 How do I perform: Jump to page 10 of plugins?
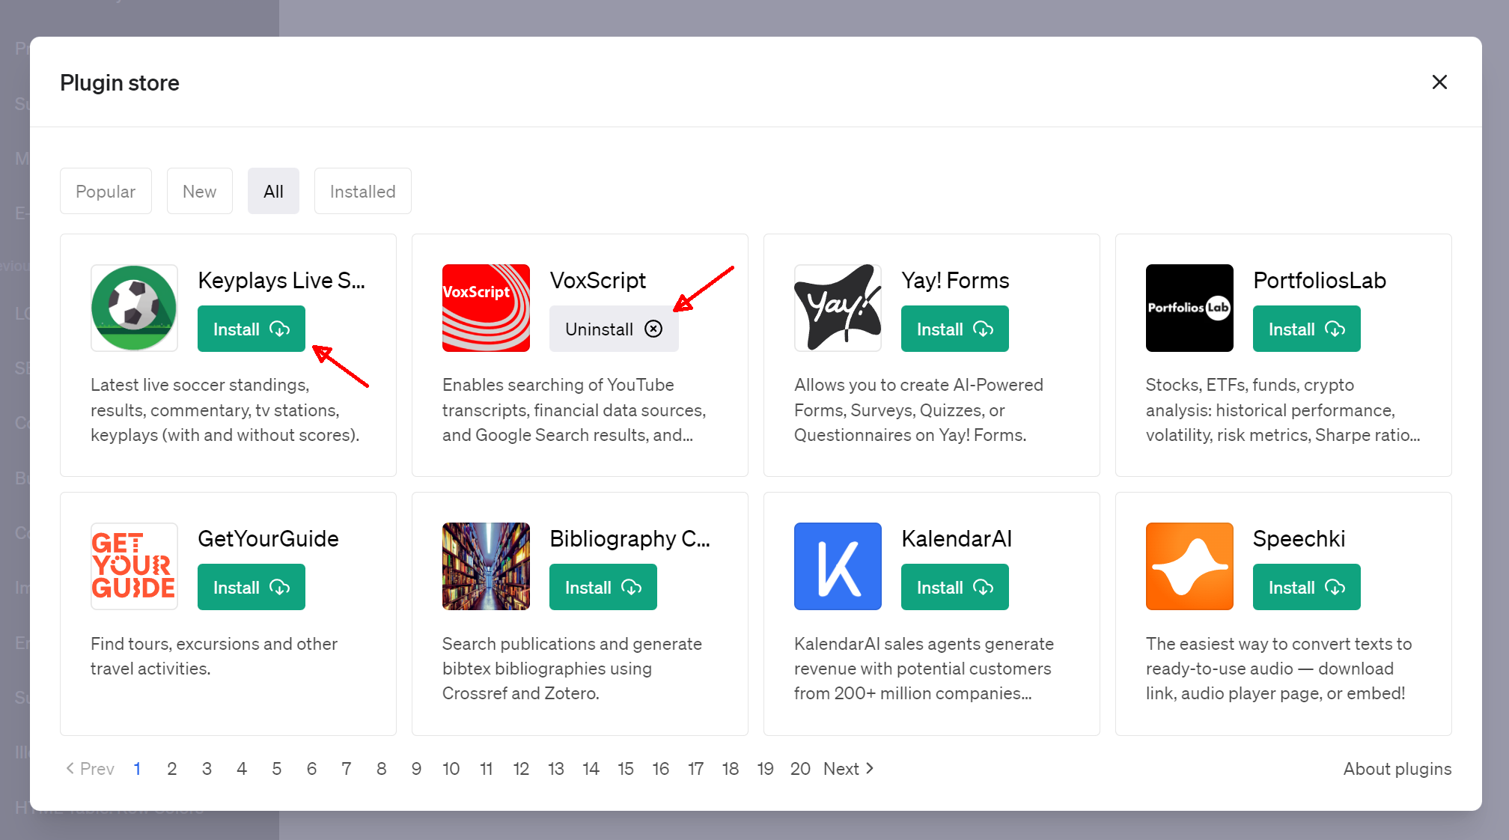click(451, 768)
